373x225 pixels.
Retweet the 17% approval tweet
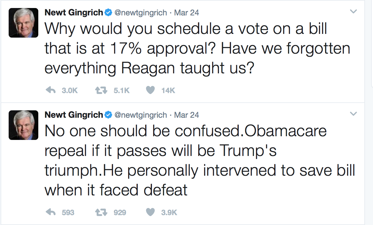tap(100, 90)
